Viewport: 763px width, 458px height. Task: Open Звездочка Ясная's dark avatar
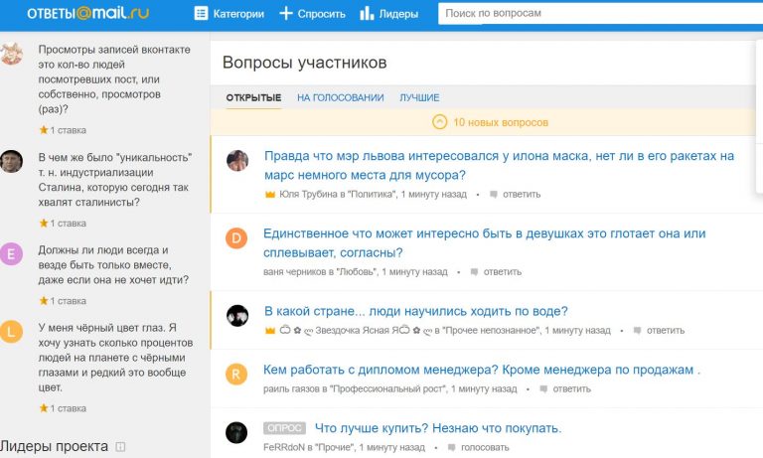237,316
